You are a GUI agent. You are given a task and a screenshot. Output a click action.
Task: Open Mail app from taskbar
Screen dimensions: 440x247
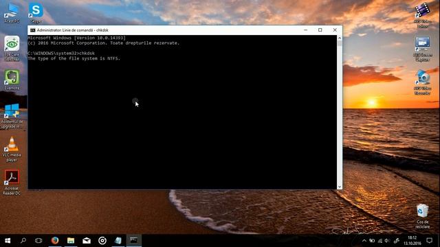click(x=87, y=241)
